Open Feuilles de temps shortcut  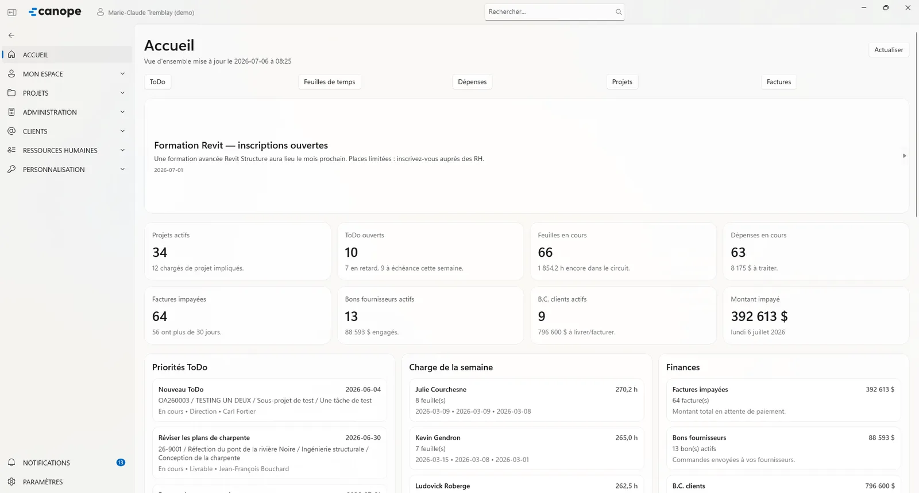click(329, 82)
